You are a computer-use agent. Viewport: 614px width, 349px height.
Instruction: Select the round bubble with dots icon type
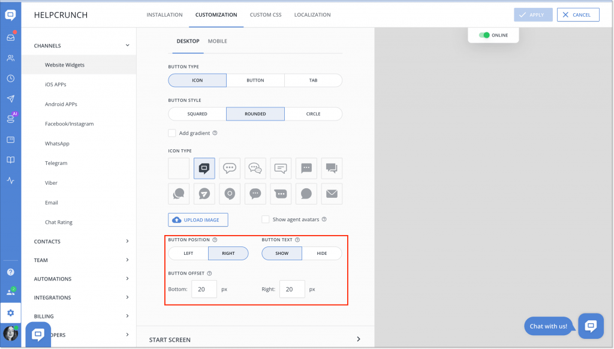click(230, 169)
